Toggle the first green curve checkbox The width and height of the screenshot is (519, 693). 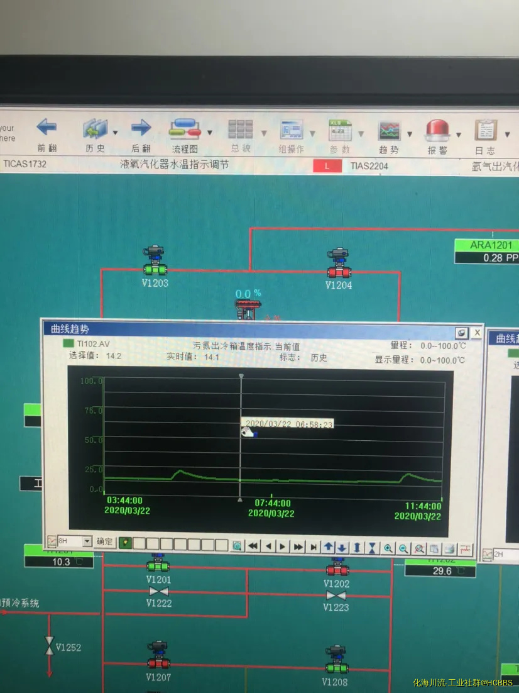click(x=125, y=543)
